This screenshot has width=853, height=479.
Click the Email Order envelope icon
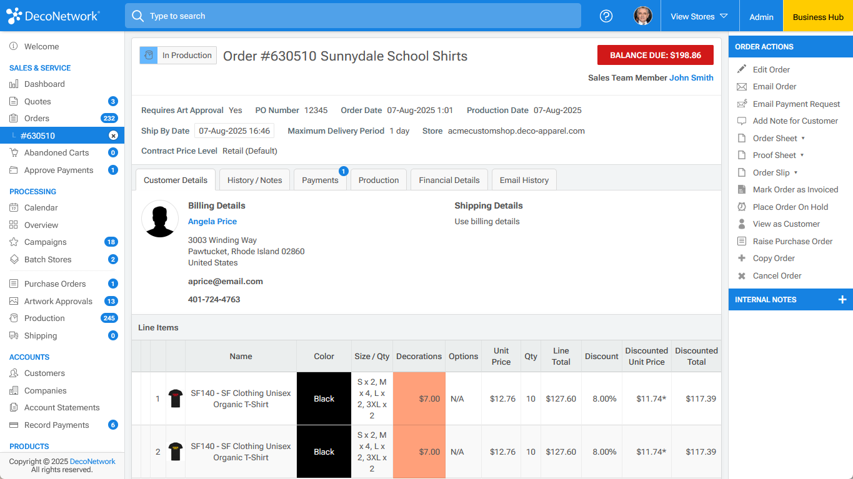[742, 87]
